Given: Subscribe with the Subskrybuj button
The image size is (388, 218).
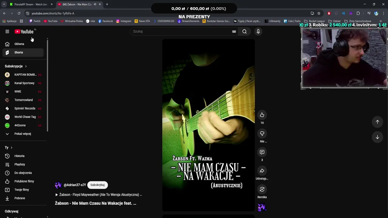Looking at the screenshot, I should click(x=97, y=185).
